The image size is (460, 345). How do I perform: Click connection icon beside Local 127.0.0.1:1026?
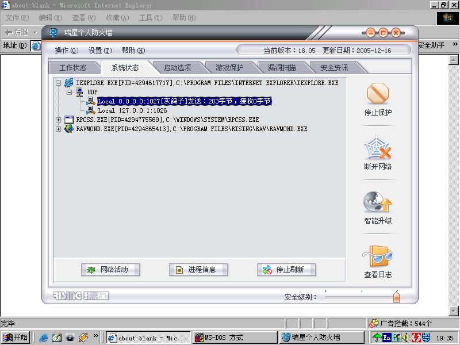click(x=91, y=110)
